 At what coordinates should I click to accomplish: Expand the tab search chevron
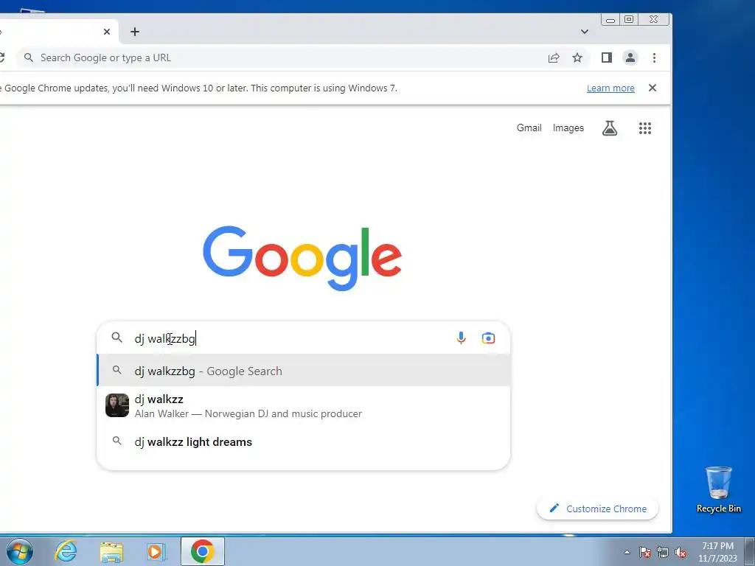pos(585,32)
